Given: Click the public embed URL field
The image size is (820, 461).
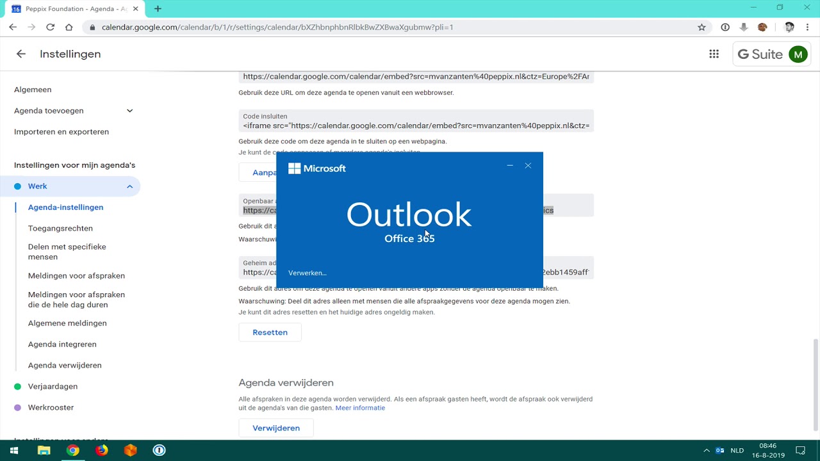Looking at the screenshot, I should coord(416,76).
